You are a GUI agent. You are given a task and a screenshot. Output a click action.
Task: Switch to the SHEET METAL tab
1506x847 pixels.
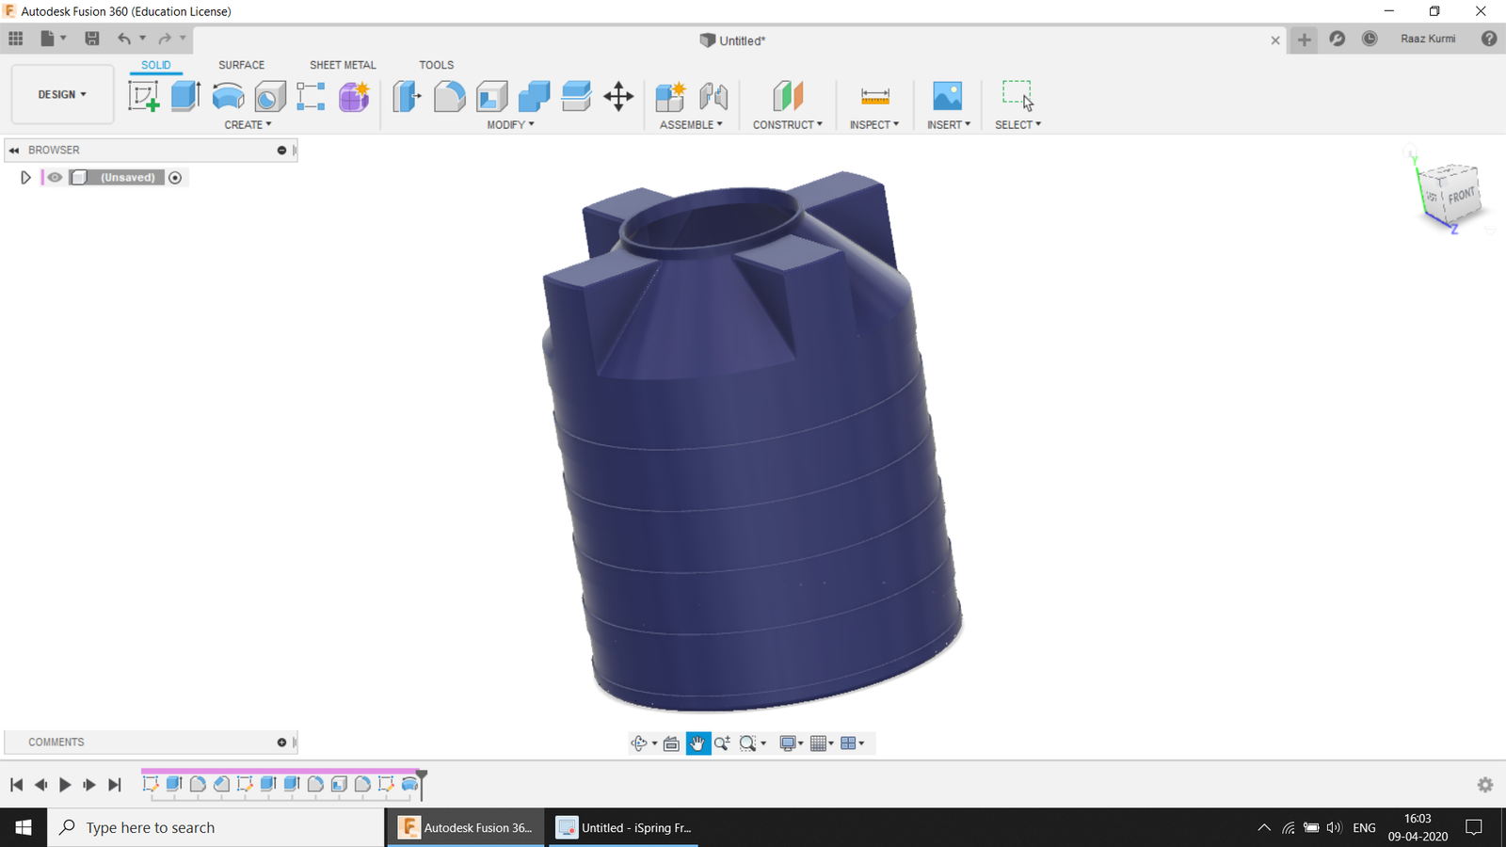343,65
